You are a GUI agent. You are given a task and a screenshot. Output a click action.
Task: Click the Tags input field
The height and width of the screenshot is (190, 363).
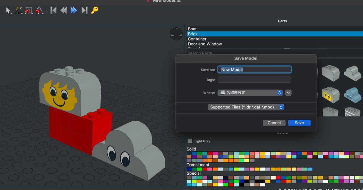click(x=254, y=80)
